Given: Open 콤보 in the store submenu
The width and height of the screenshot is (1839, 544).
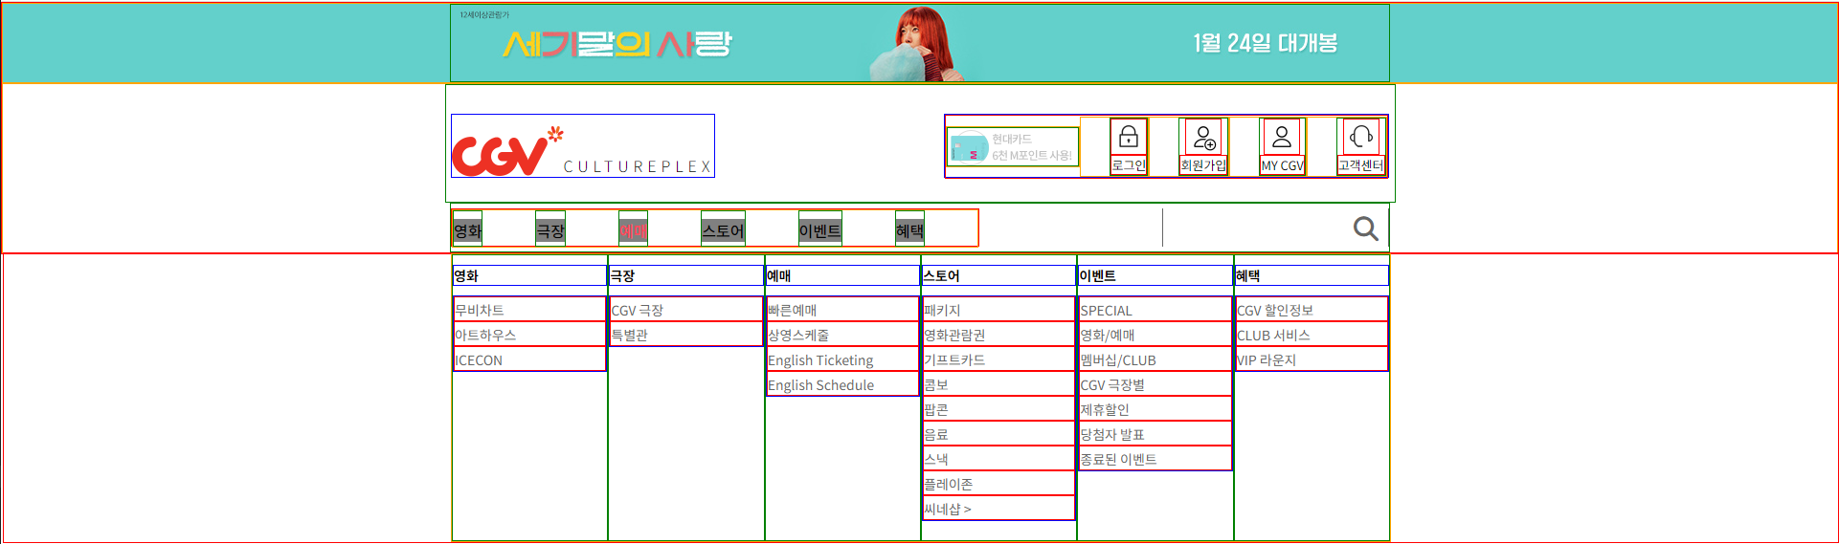Looking at the screenshot, I should point(998,384).
